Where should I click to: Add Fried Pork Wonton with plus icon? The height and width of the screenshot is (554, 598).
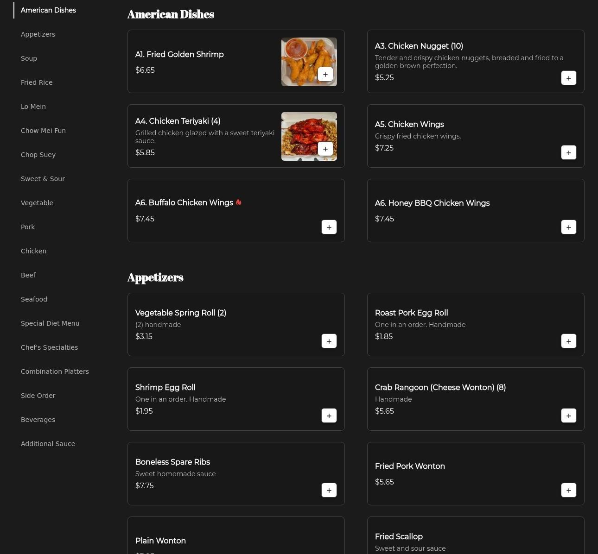[x=569, y=490]
